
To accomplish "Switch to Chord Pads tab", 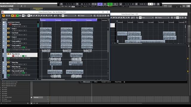I will [x=118, y=82].
